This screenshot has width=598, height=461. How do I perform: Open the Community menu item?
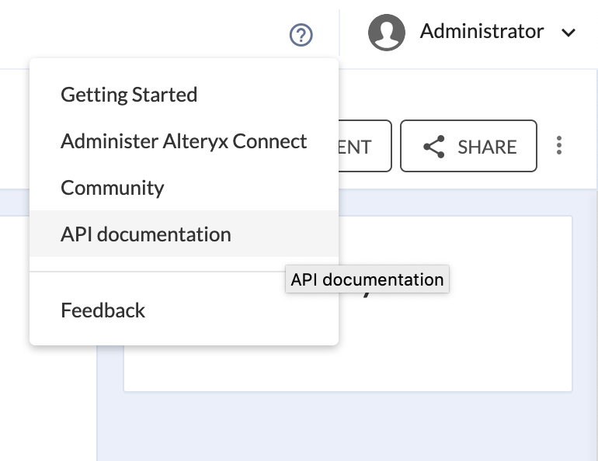[x=113, y=188]
